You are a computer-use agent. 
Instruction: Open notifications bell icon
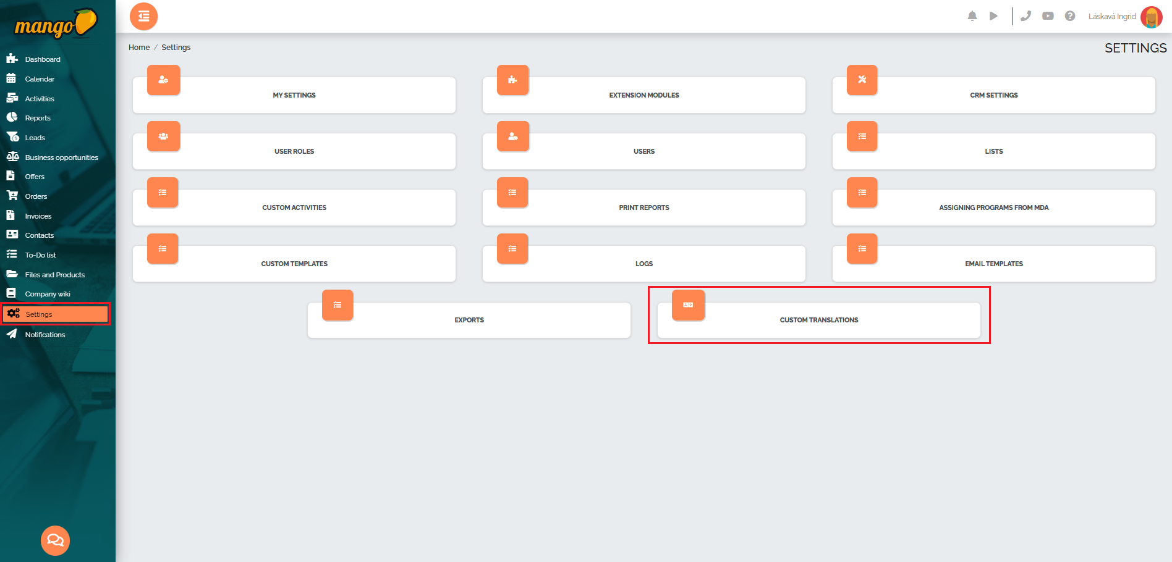(972, 16)
